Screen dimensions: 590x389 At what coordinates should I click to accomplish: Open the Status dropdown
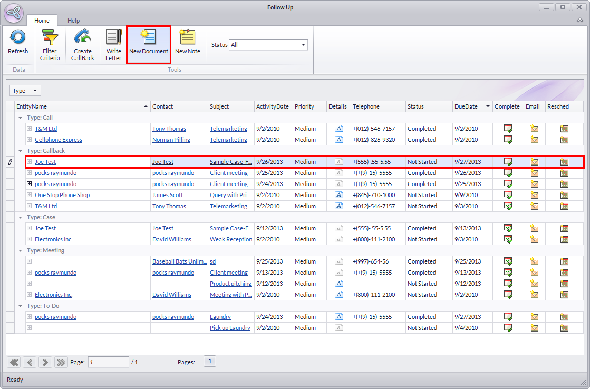pyautogui.click(x=303, y=45)
